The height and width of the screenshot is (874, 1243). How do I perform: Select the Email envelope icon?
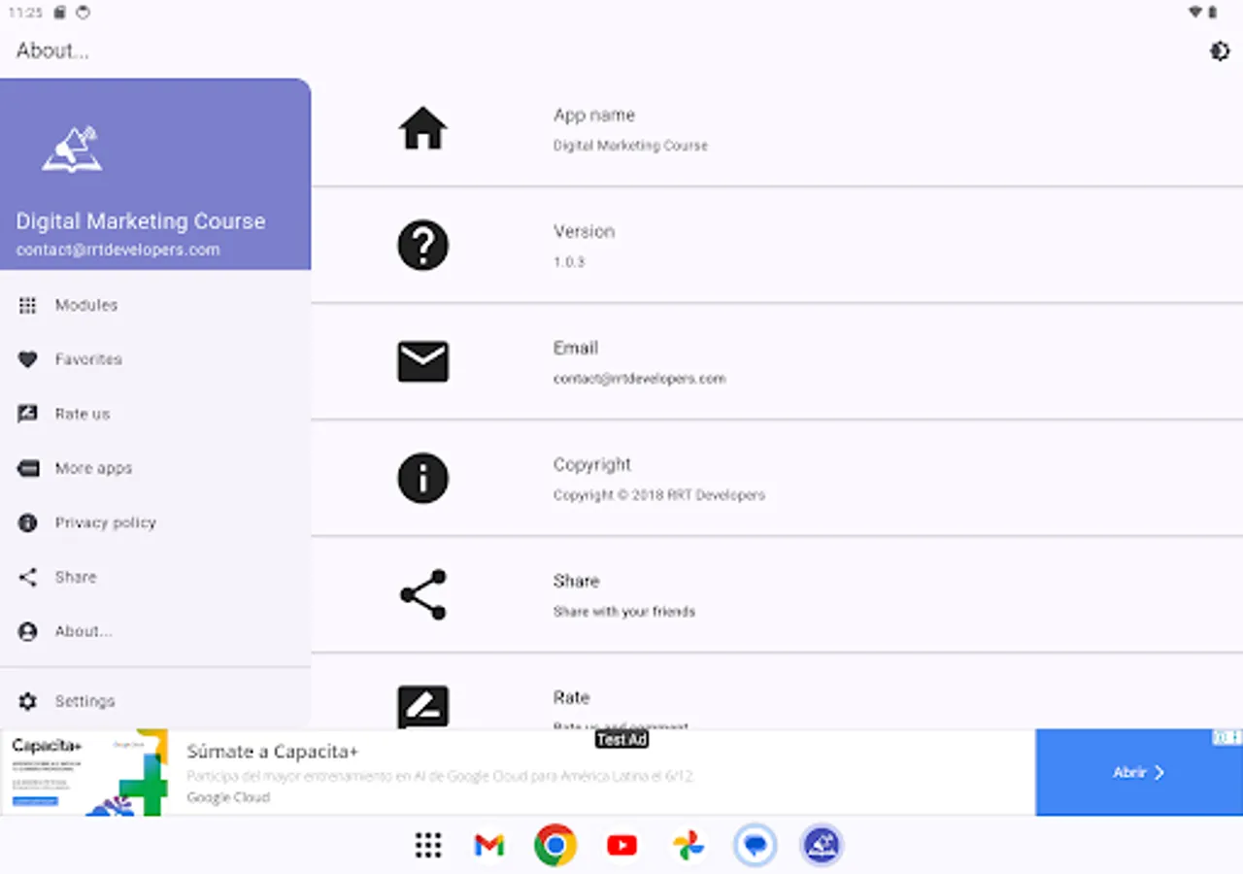[x=422, y=361]
